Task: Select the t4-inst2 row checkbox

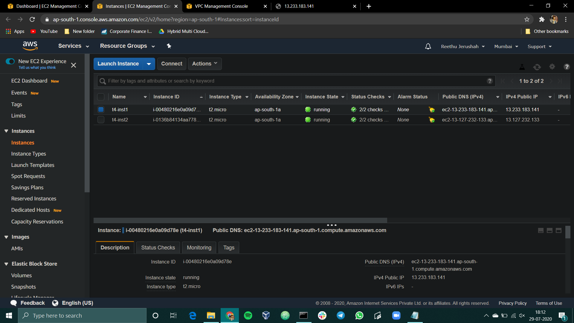Action: (101, 120)
